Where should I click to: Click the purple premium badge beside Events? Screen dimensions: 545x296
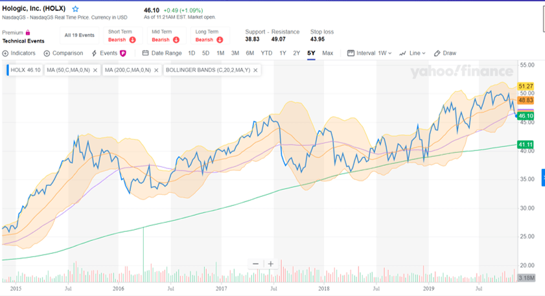click(122, 53)
